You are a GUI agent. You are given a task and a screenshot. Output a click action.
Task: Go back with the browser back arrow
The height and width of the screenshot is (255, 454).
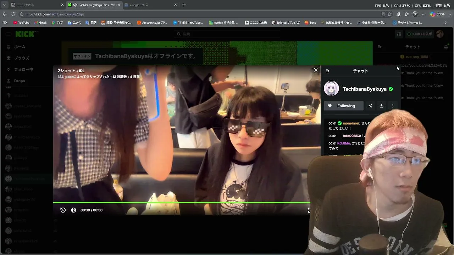(5, 14)
